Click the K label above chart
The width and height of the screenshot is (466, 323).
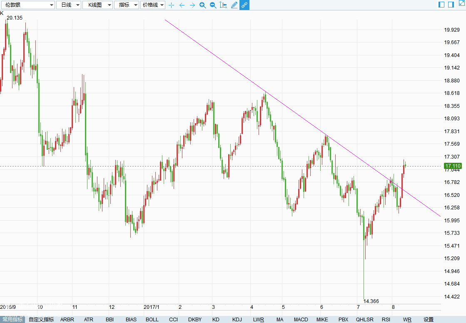click(x=2, y=13)
